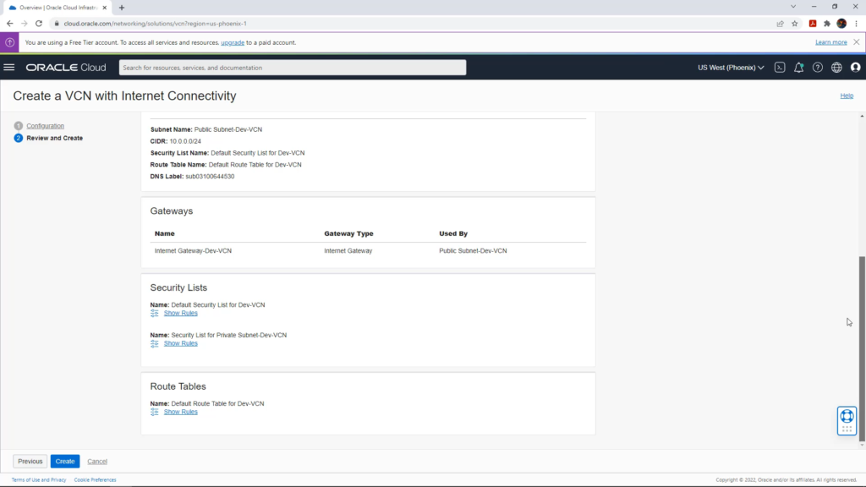This screenshot has width=866, height=487.
Task: Open the help question mark icon
Action: pos(818,68)
